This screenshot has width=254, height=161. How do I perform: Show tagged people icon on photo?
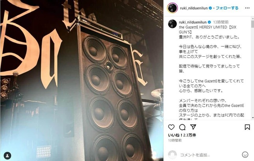tap(7, 155)
